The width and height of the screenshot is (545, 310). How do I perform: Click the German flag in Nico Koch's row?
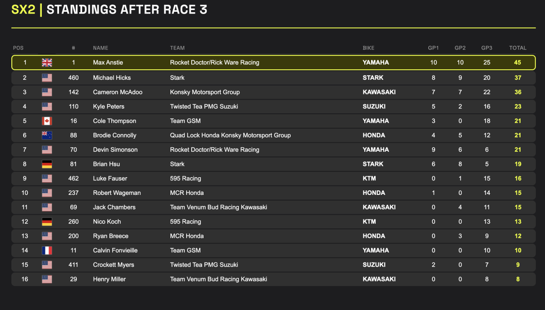point(47,222)
